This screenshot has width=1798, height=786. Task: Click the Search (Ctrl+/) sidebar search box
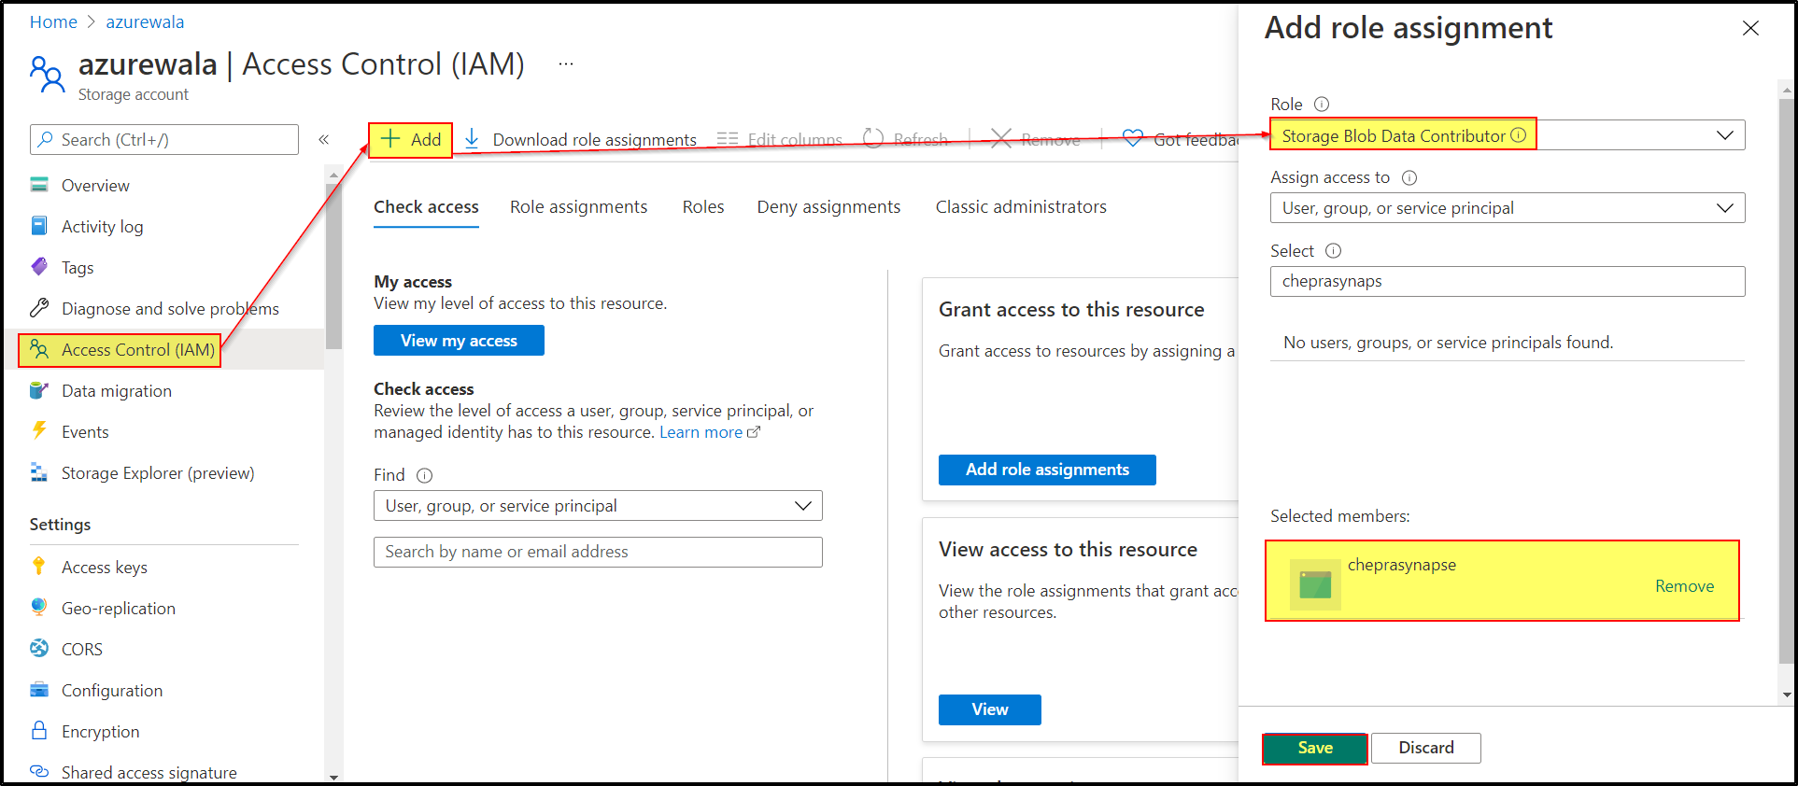[164, 140]
